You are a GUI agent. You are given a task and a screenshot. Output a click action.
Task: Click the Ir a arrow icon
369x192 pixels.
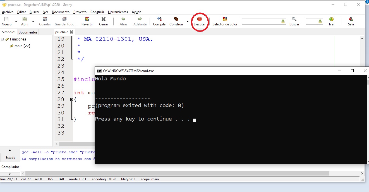[x=331, y=19]
